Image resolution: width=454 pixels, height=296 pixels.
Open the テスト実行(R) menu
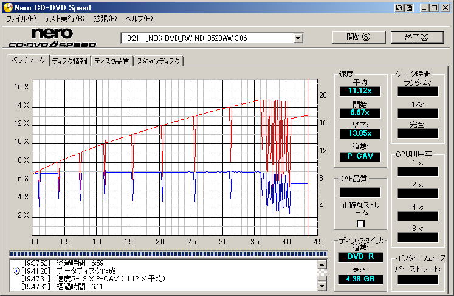64,19
